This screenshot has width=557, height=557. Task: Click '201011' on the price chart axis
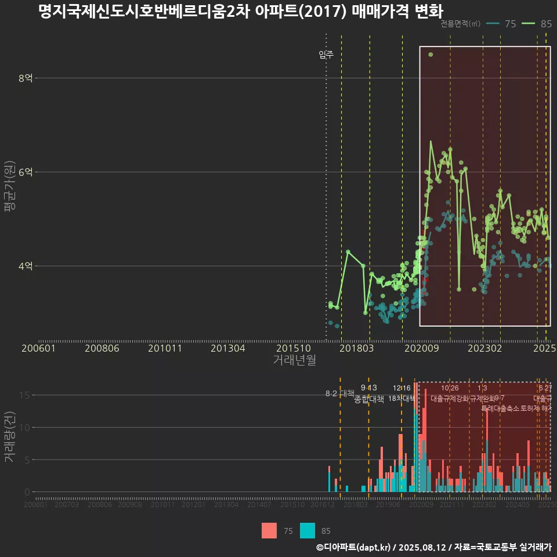165,348
